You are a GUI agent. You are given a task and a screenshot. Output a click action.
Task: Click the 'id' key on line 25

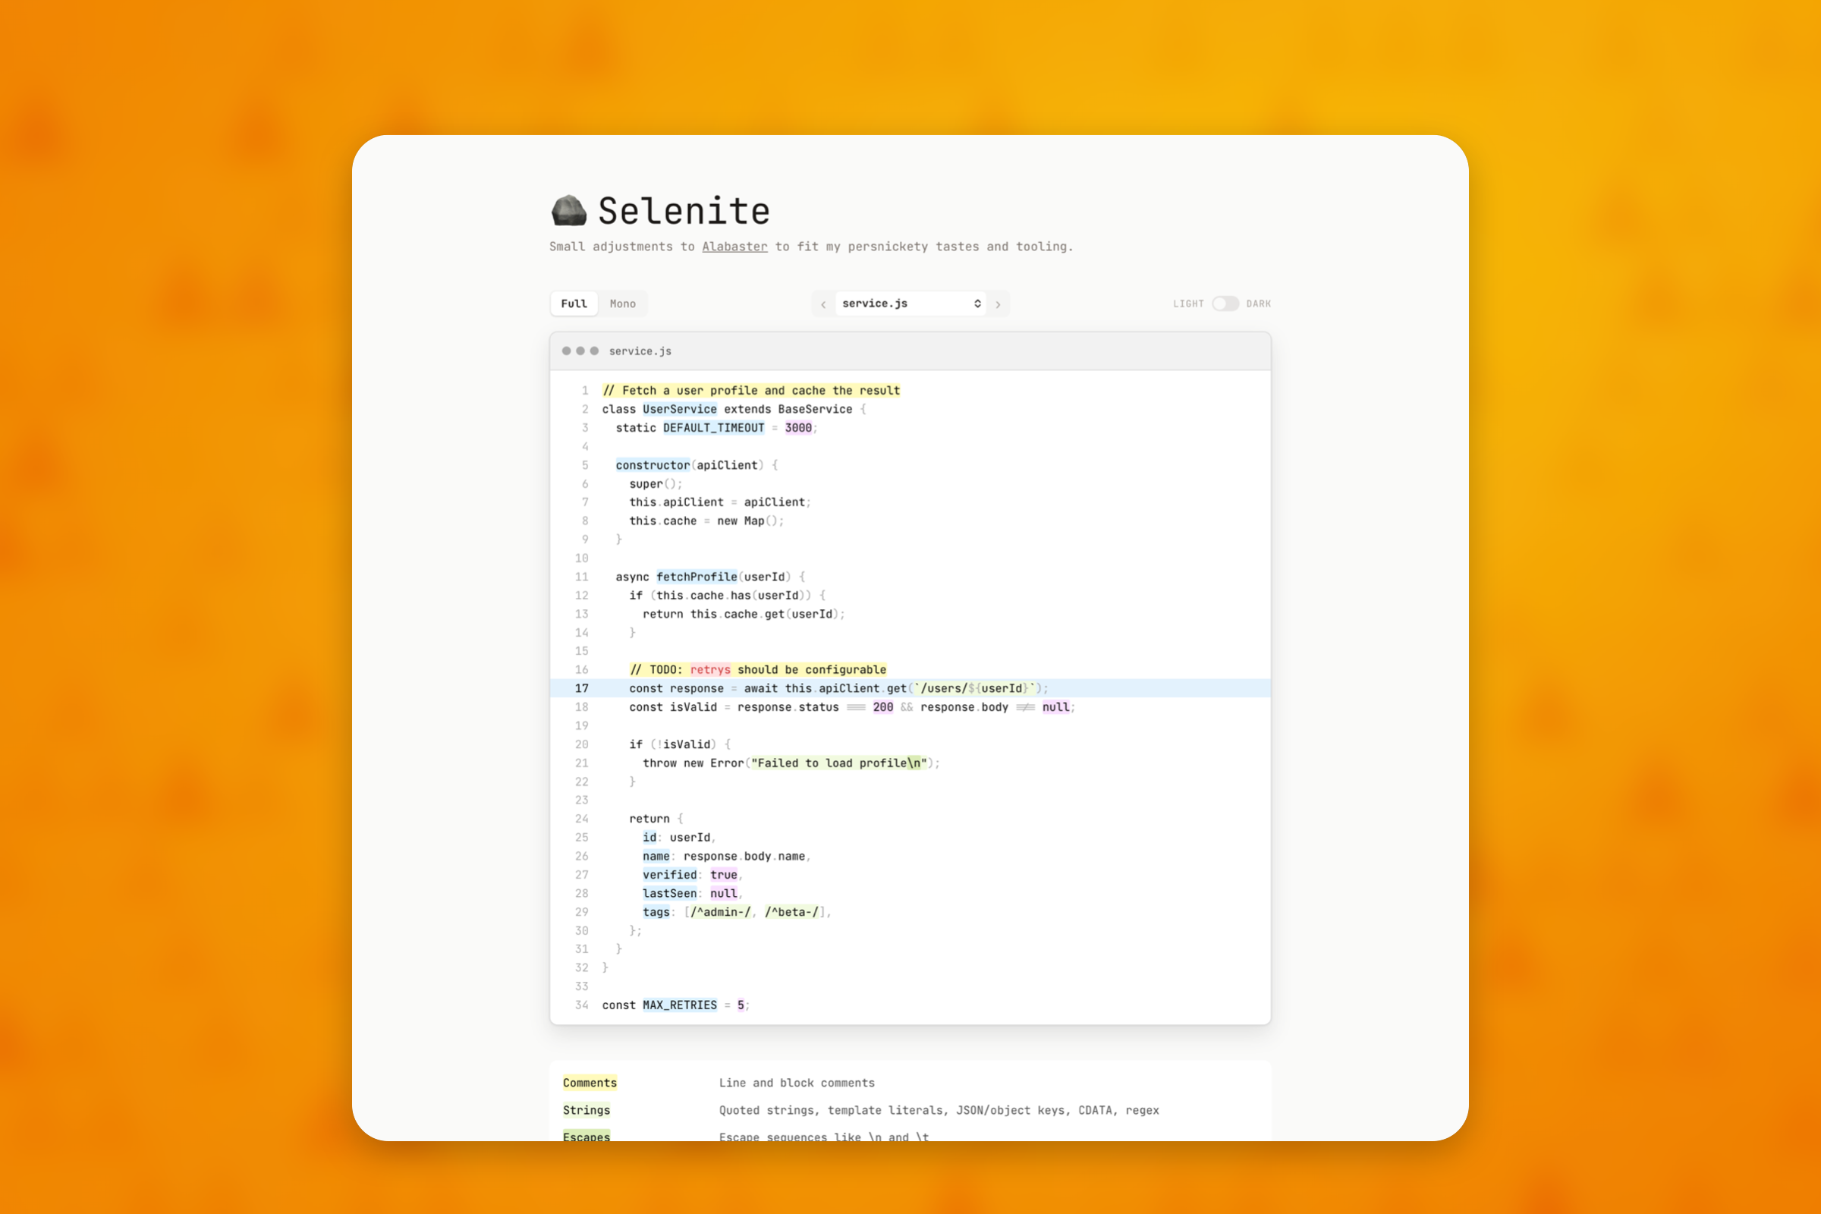point(649,838)
